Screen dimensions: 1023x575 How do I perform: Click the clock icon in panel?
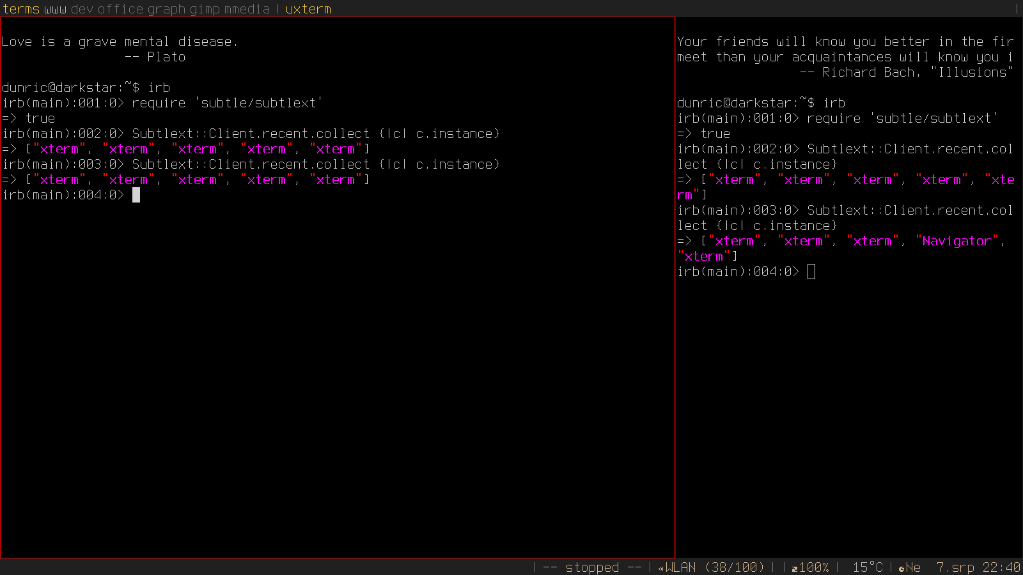[902, 568]
